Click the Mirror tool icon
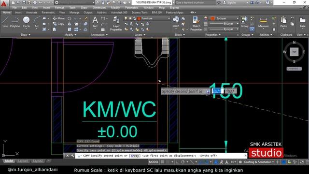This screenshot has height=174, width=309. point(70,24)
